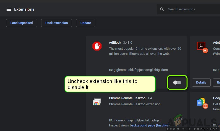Click the AdBlock red stop-hand icon

(x=97, y=46)
